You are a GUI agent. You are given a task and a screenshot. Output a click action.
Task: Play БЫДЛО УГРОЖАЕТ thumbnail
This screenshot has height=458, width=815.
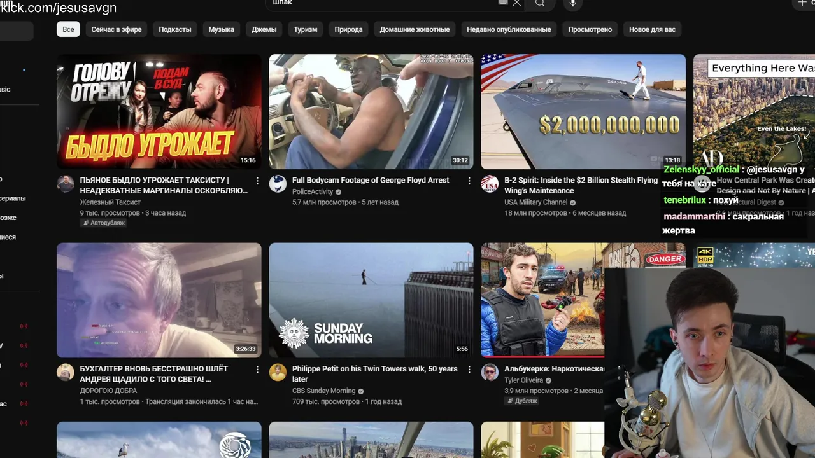tap(159, 111)
